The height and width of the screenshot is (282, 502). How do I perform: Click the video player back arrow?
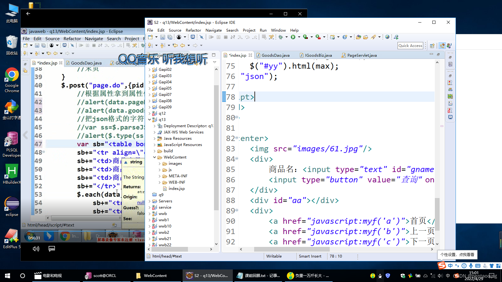[x=28, y=13]
